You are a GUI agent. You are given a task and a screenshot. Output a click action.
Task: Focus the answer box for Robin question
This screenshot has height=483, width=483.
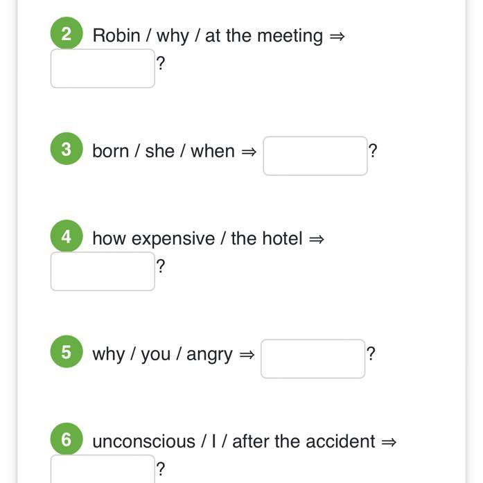(x=103, y=69)
